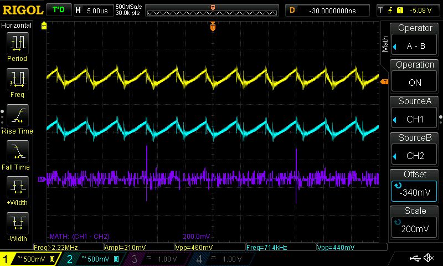443x266 pixels.
Task: Click the Vpp=460mV measurement result
Action: pos(210,247)
